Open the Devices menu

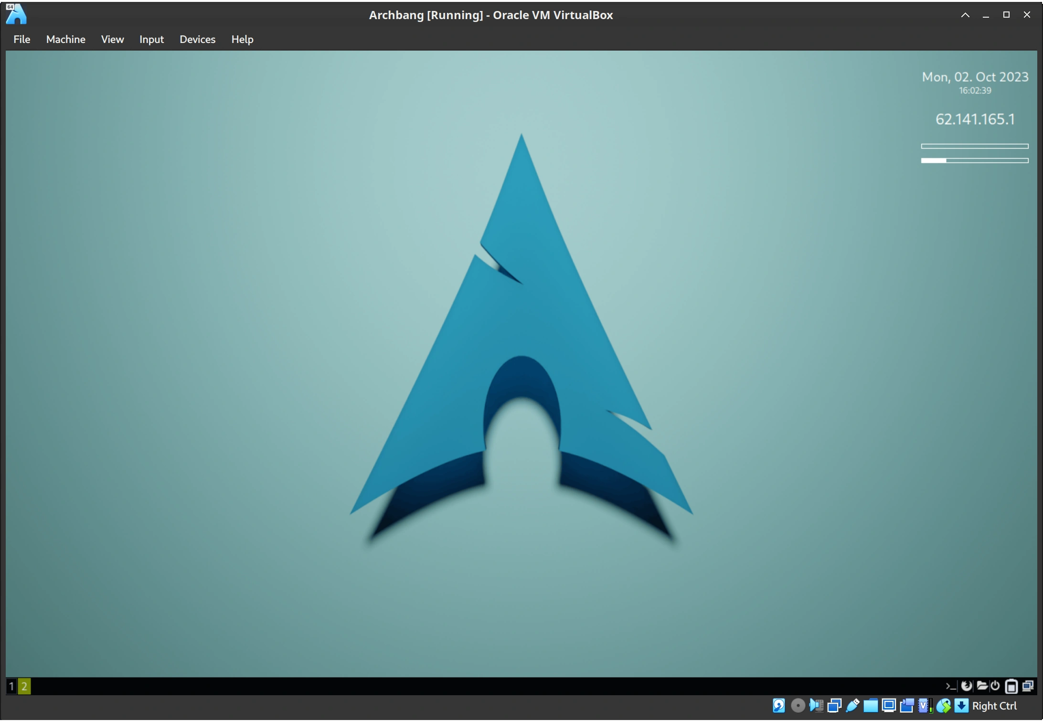pyautogui.click(x=197, y=39)
